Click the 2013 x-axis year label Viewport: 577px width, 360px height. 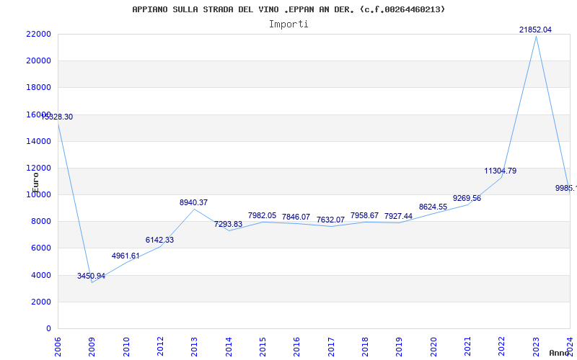click(194, 347)
